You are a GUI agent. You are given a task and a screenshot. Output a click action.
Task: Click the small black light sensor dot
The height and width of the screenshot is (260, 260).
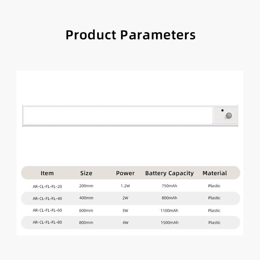click(x=222, y=110)
